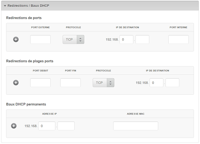This screenshot has width=200, height=144.
Task: Open the TCP protocol dropdown for port ranges
Action: [100, 83]
